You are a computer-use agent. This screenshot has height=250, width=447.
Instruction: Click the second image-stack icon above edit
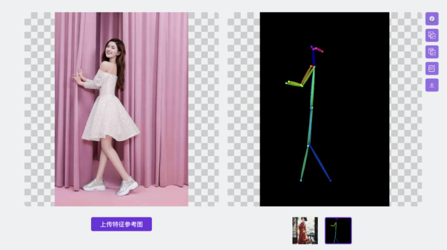432,52
